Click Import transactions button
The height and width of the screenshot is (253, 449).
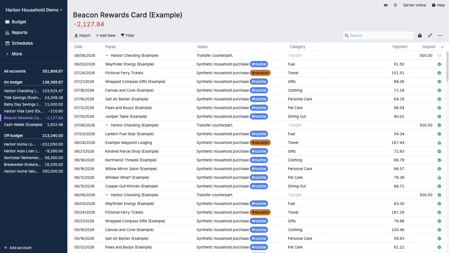(x=82, y=35)
